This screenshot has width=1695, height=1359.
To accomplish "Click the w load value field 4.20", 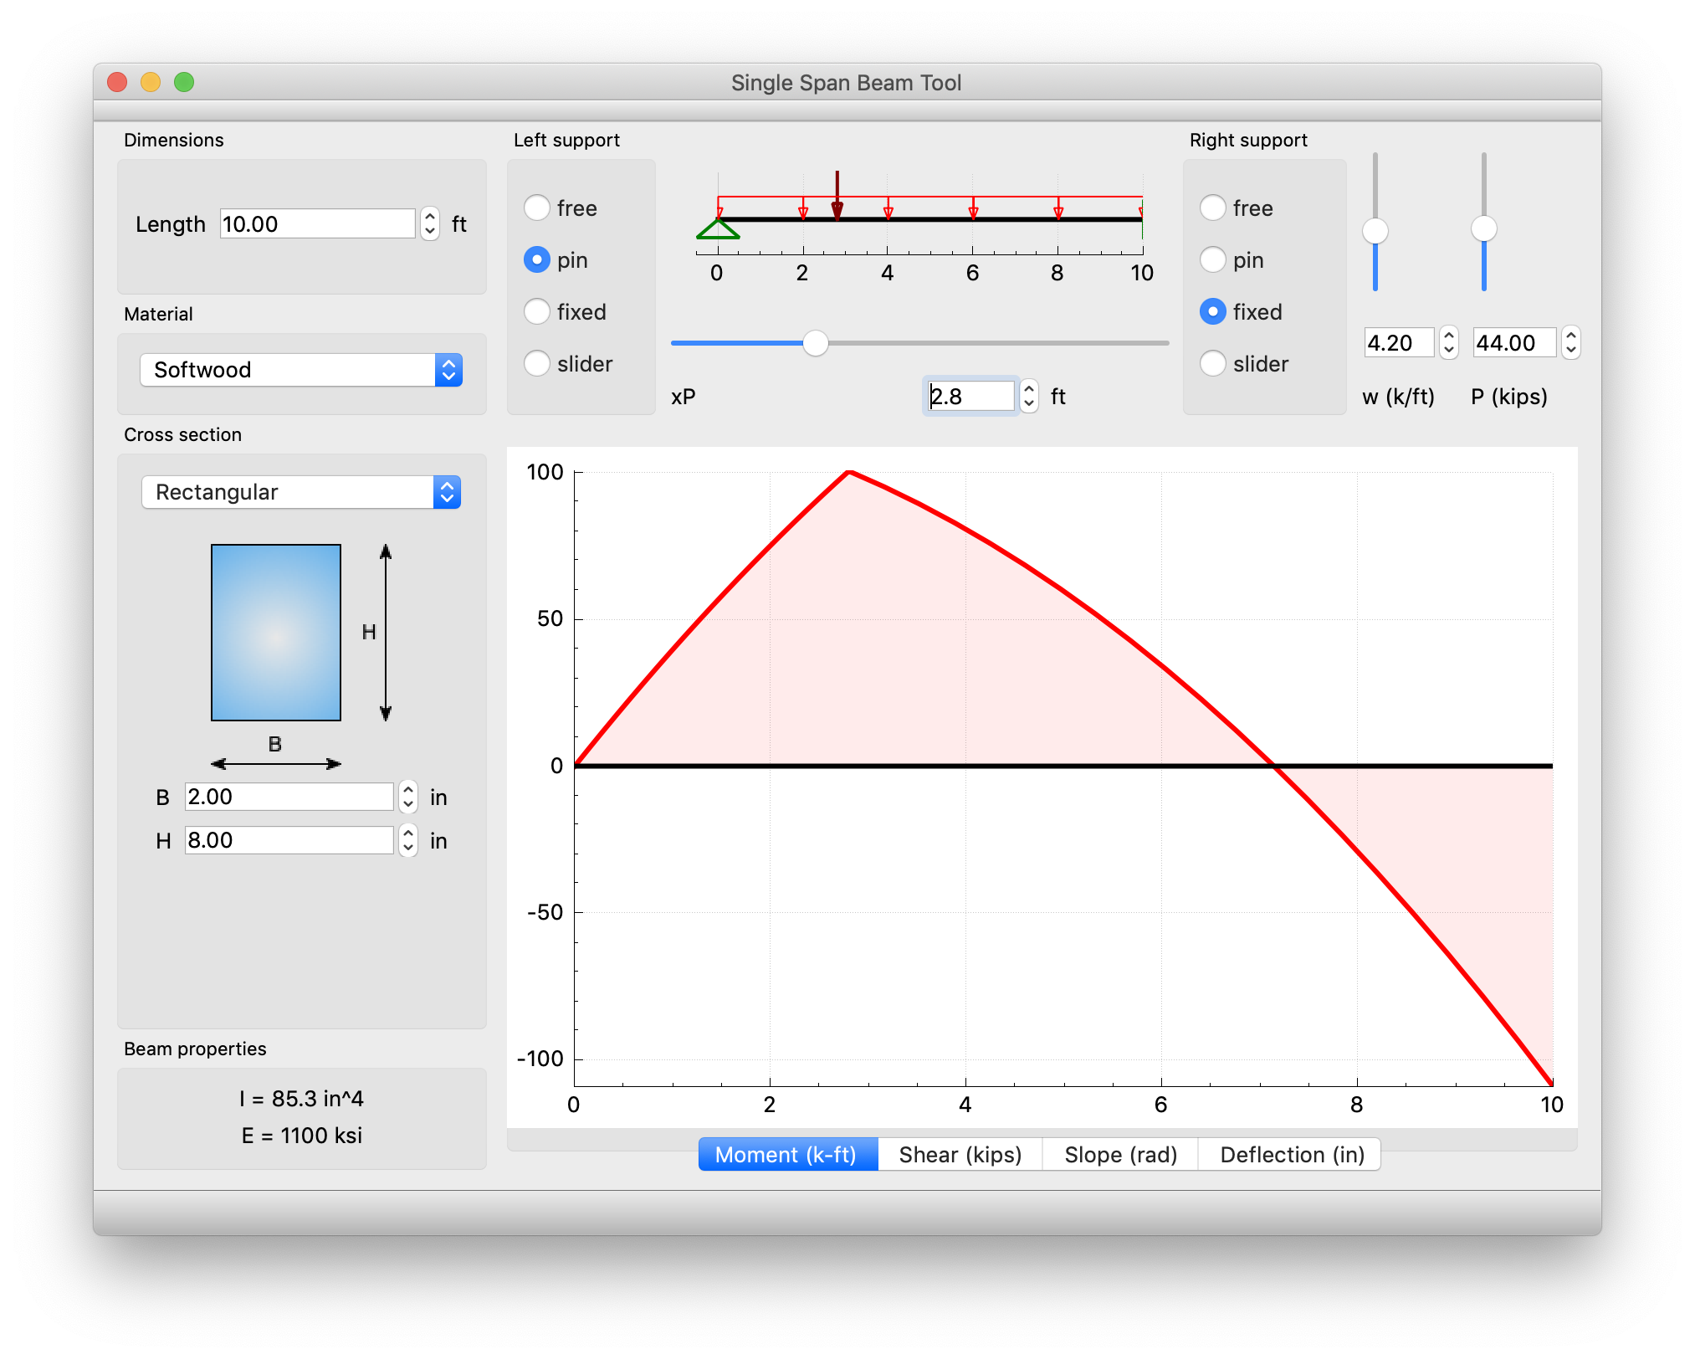I will pyautogui.click(x=1399, y=342).
